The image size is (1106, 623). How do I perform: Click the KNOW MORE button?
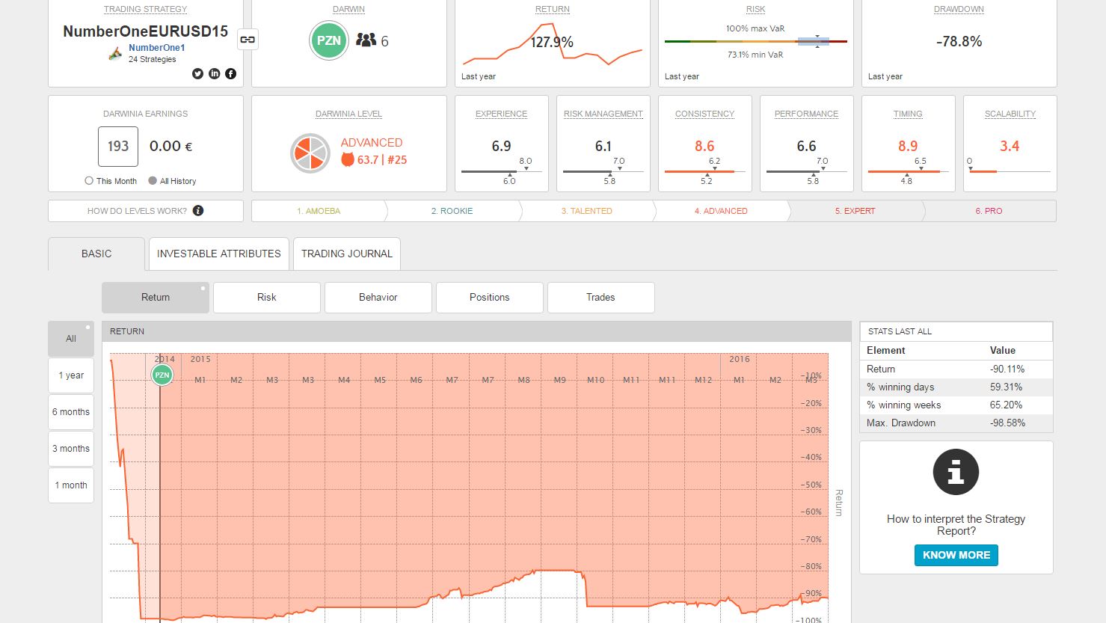point(956,555)
